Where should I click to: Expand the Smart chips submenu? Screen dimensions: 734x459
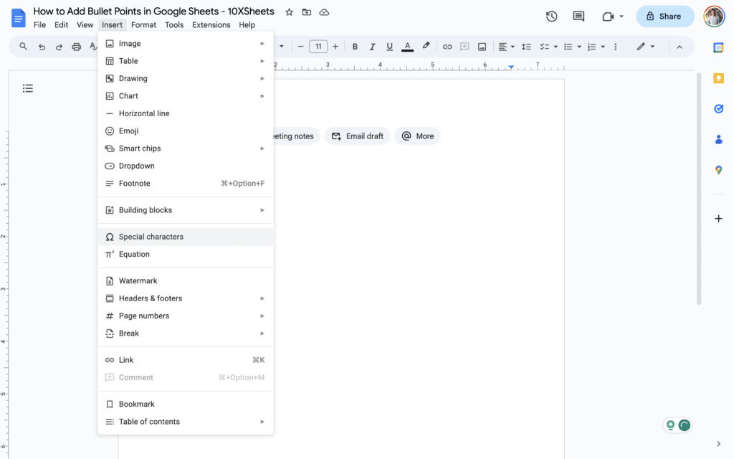click(143, 148)
